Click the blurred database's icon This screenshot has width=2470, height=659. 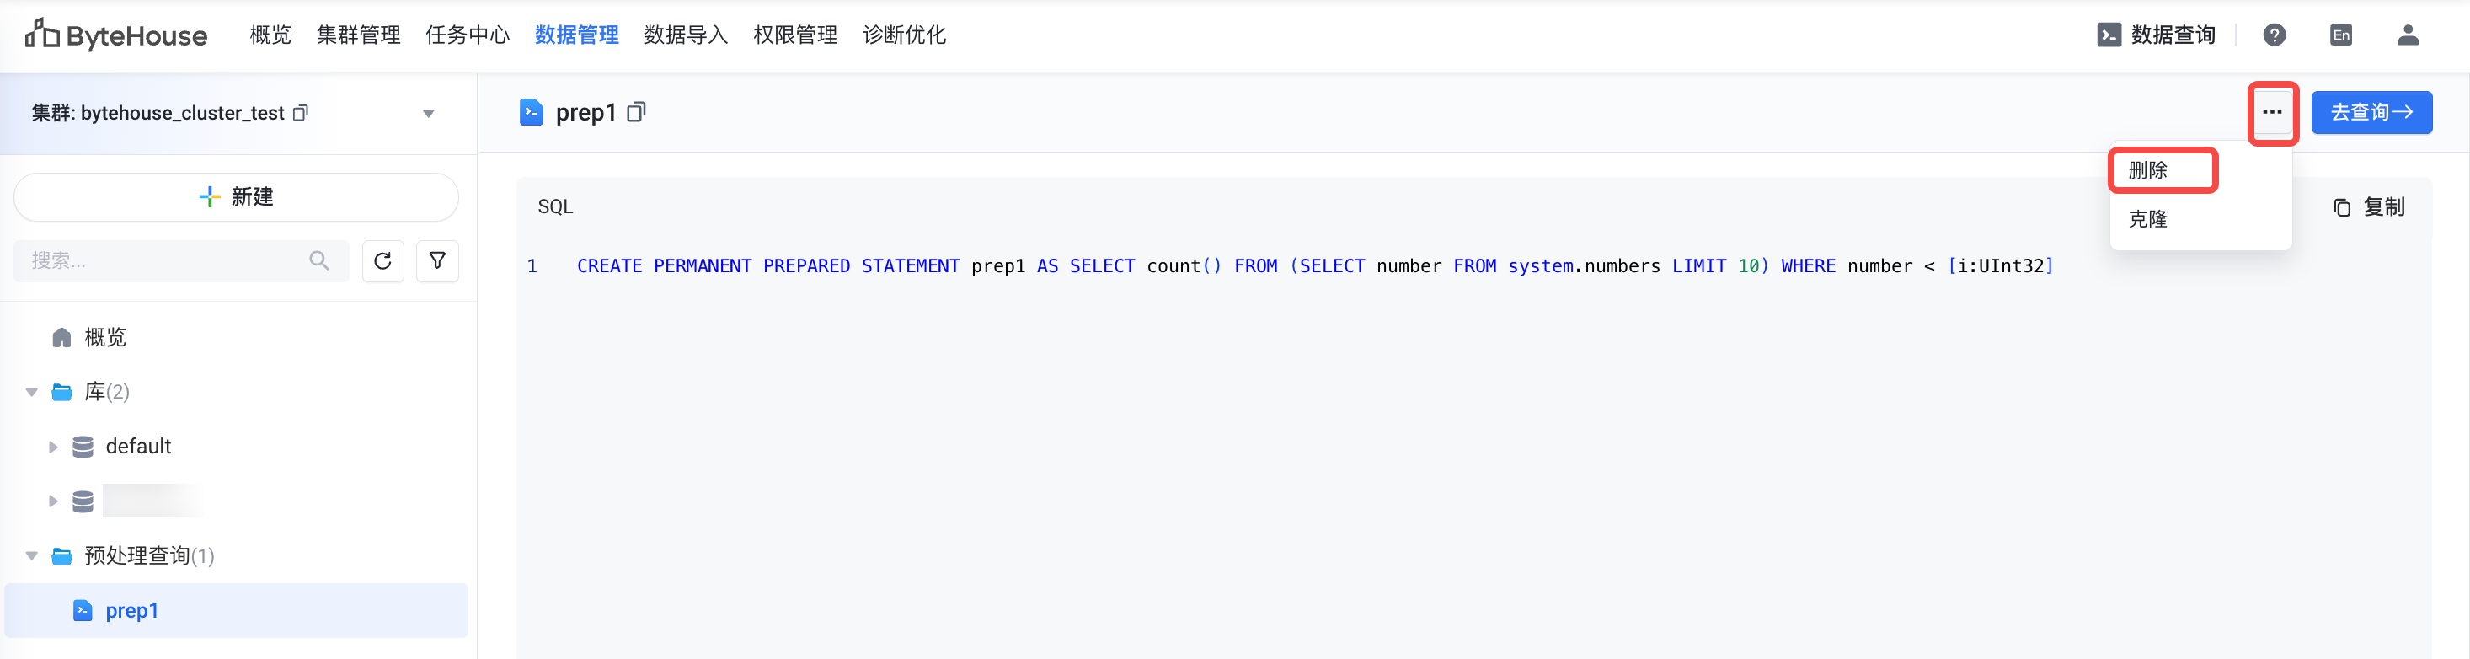pos(83,501)
